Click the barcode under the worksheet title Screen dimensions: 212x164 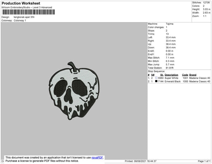[x=29, y=12]
